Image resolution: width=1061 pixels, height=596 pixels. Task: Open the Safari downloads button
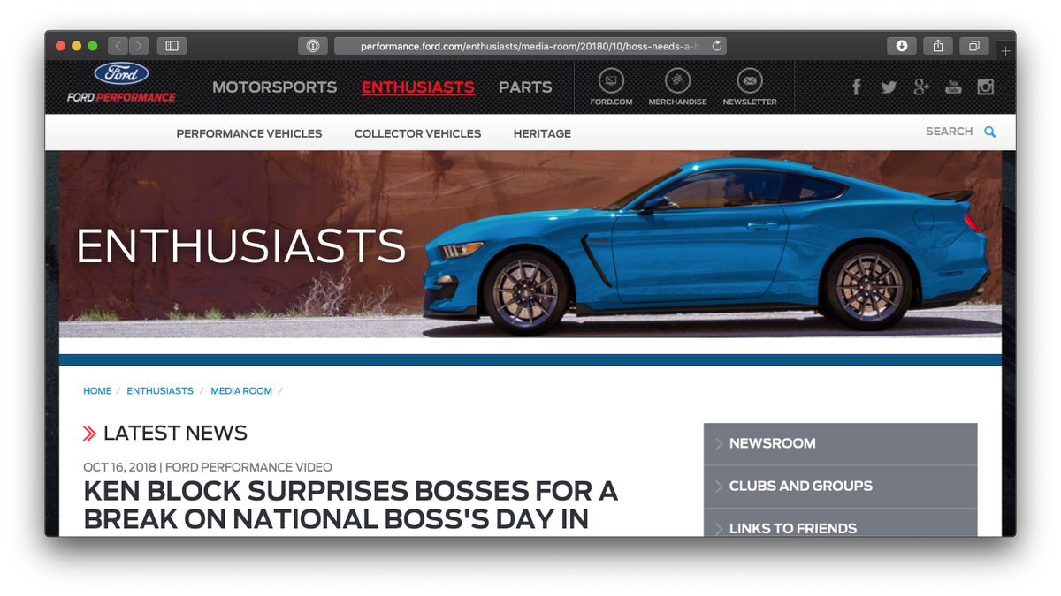point(902,46)
